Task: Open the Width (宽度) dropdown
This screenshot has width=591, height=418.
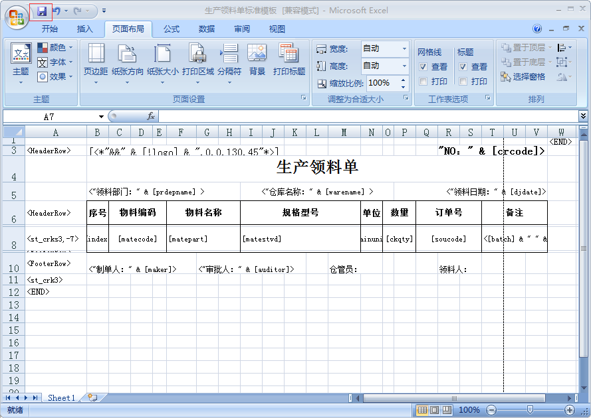Action: 404,49
